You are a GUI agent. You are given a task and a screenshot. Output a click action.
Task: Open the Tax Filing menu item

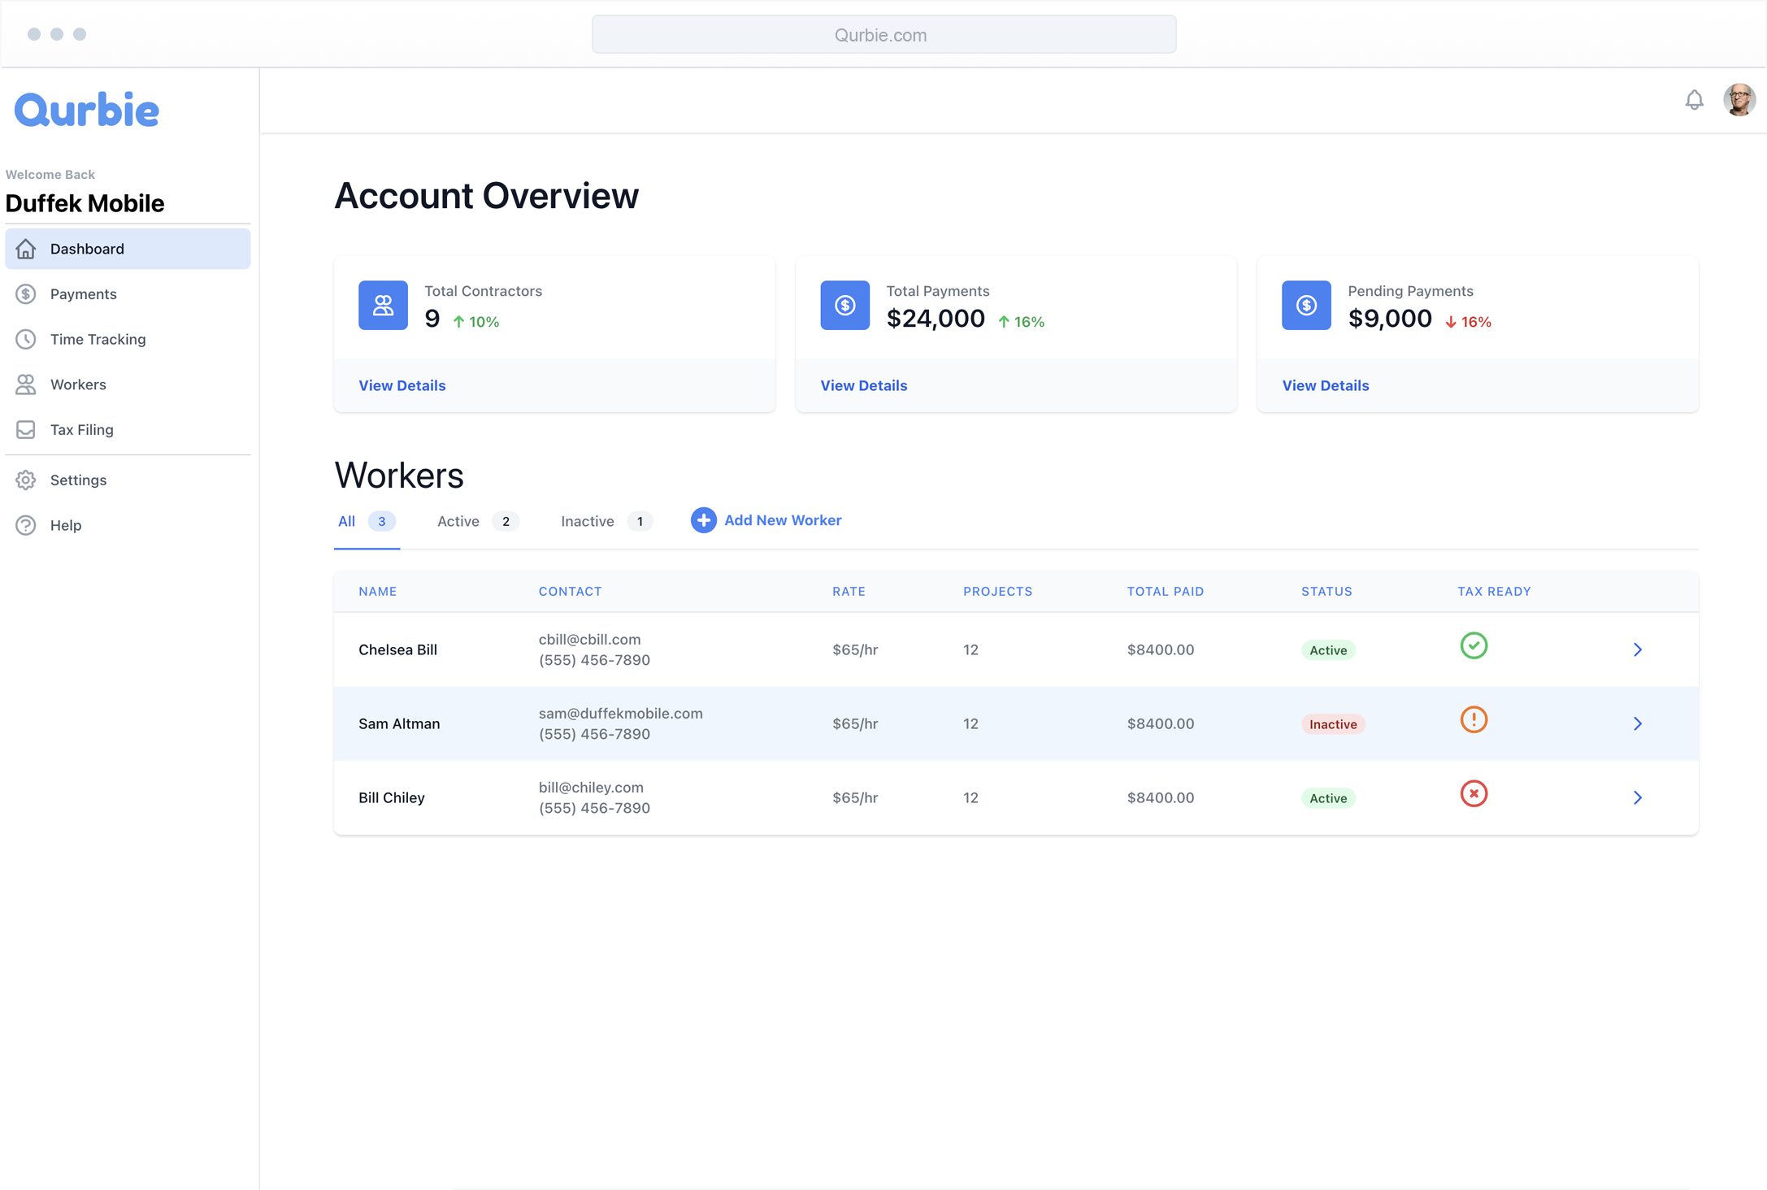(x=128, y=429)
